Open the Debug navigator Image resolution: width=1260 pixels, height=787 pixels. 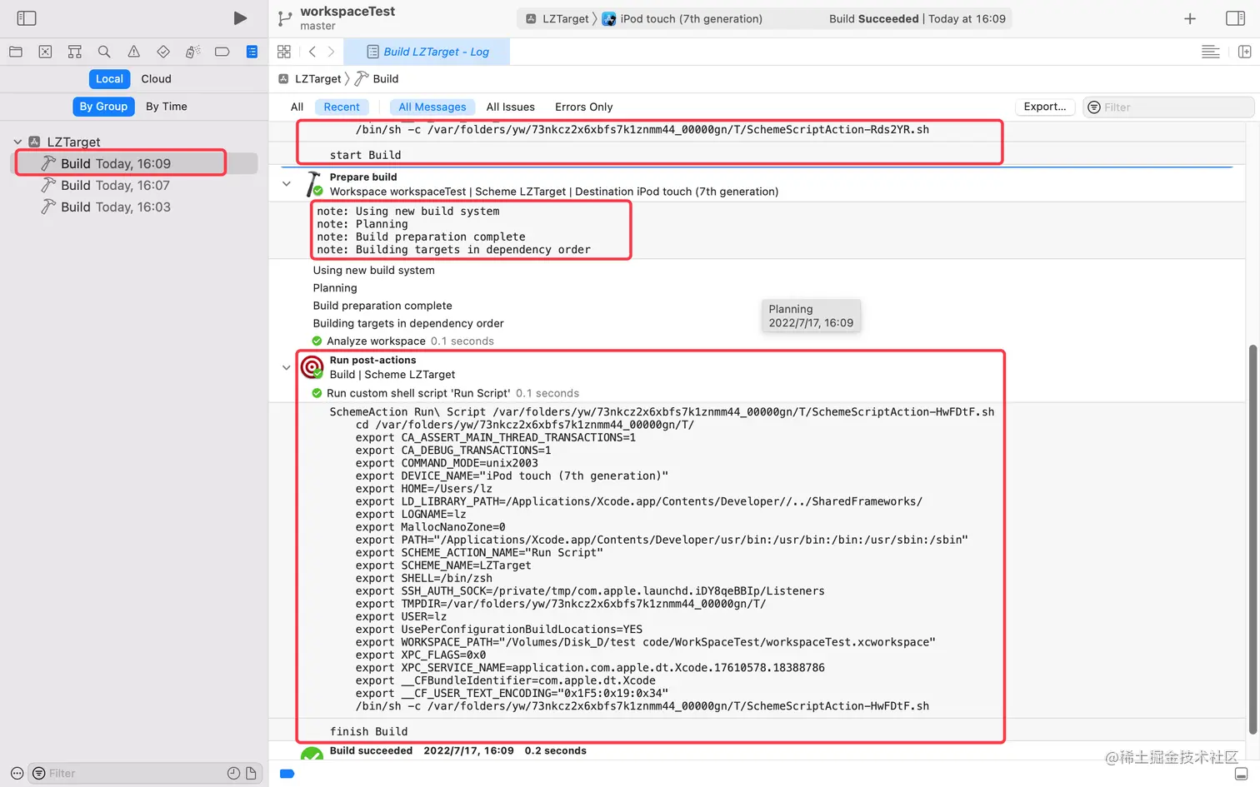(192, 52)
